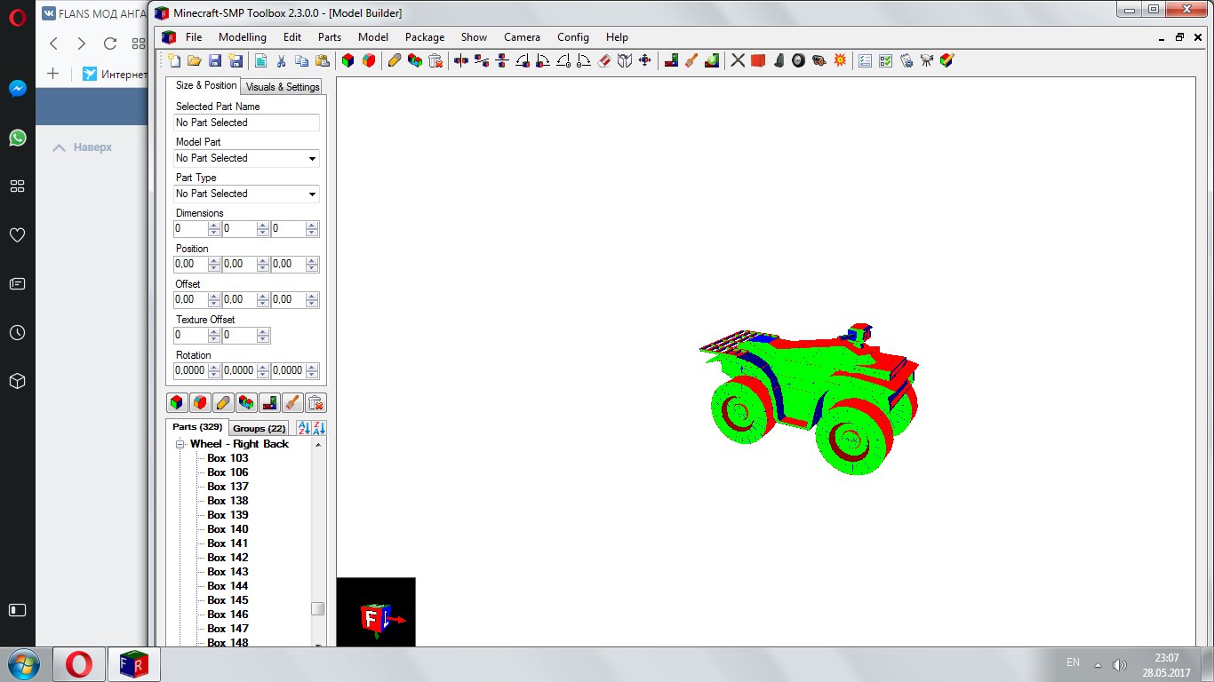Save the model with the first floppy disk icon
The height and width of the screenshot is (682, 1214).
click(x=215, y=60)
